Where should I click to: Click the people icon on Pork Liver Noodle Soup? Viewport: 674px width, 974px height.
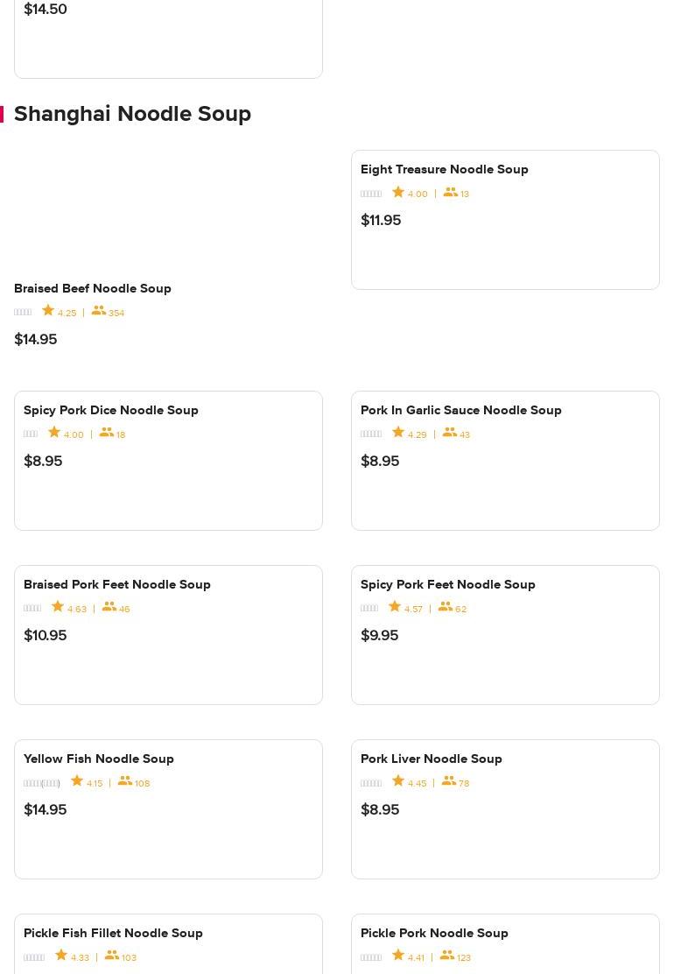click(x=449, y=781)
